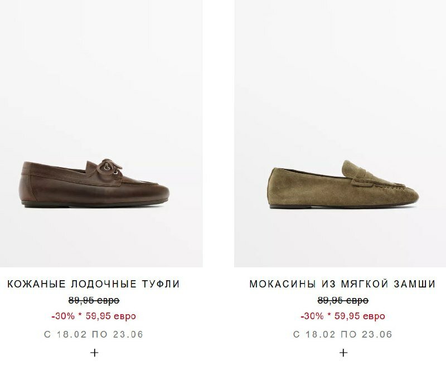This screenshot has width=446, height=366.
Task: Click the crossed-out 89,95 евро price, left product
Action: [94, 300]
